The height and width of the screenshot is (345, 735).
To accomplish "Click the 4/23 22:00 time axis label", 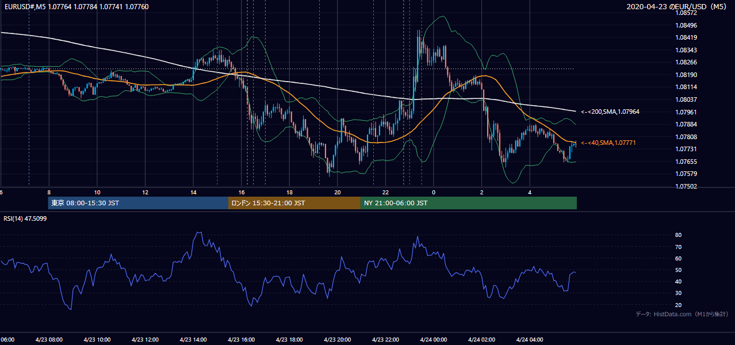I will (x=386, y=340).
